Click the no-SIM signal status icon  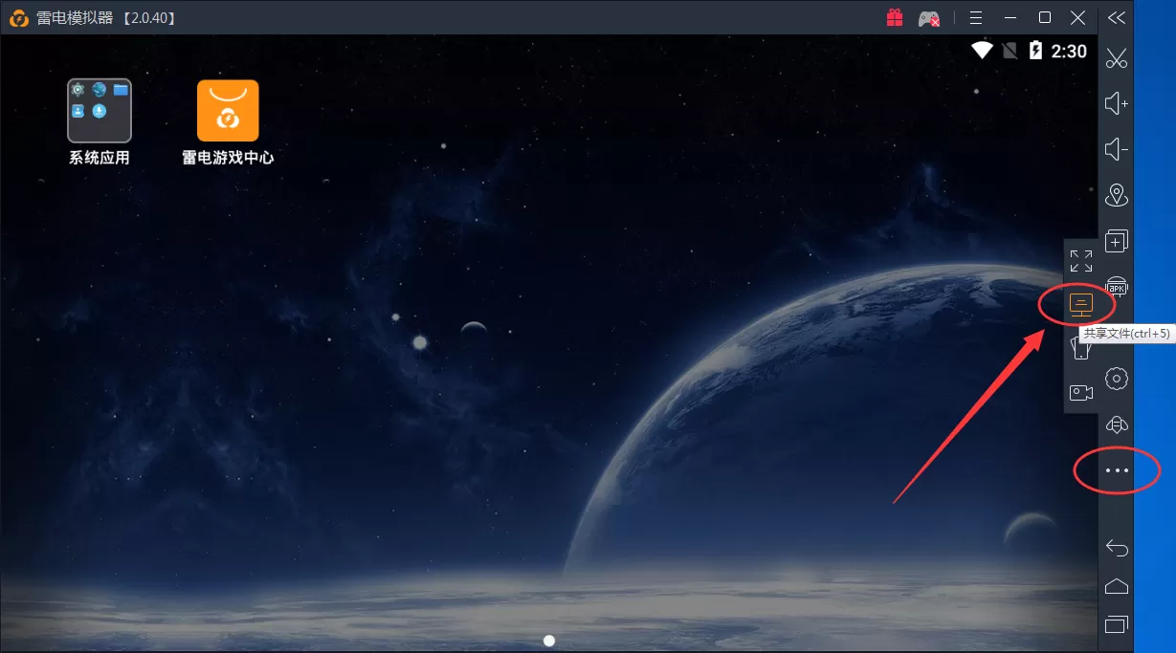pos(1010,51)
